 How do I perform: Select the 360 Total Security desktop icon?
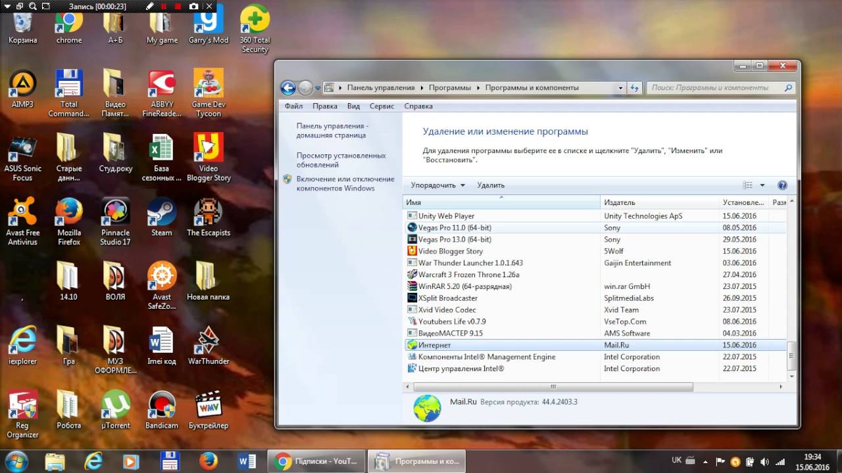255,30
